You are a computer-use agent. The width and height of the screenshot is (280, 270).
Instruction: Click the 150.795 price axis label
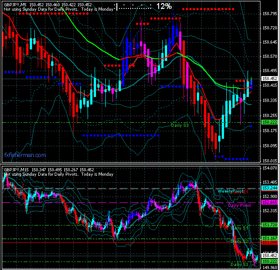click(x=270, y=14)
